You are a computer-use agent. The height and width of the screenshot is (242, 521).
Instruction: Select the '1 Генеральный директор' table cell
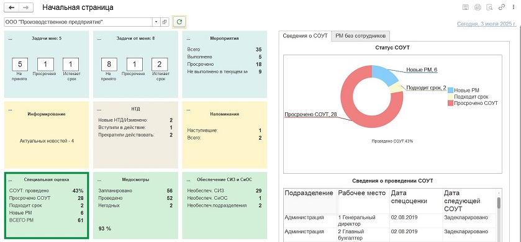point(363,221)
